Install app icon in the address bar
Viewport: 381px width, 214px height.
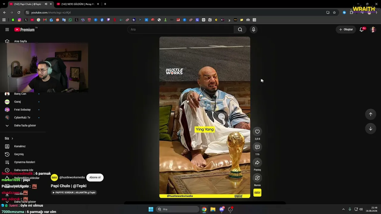coord(328,12)
